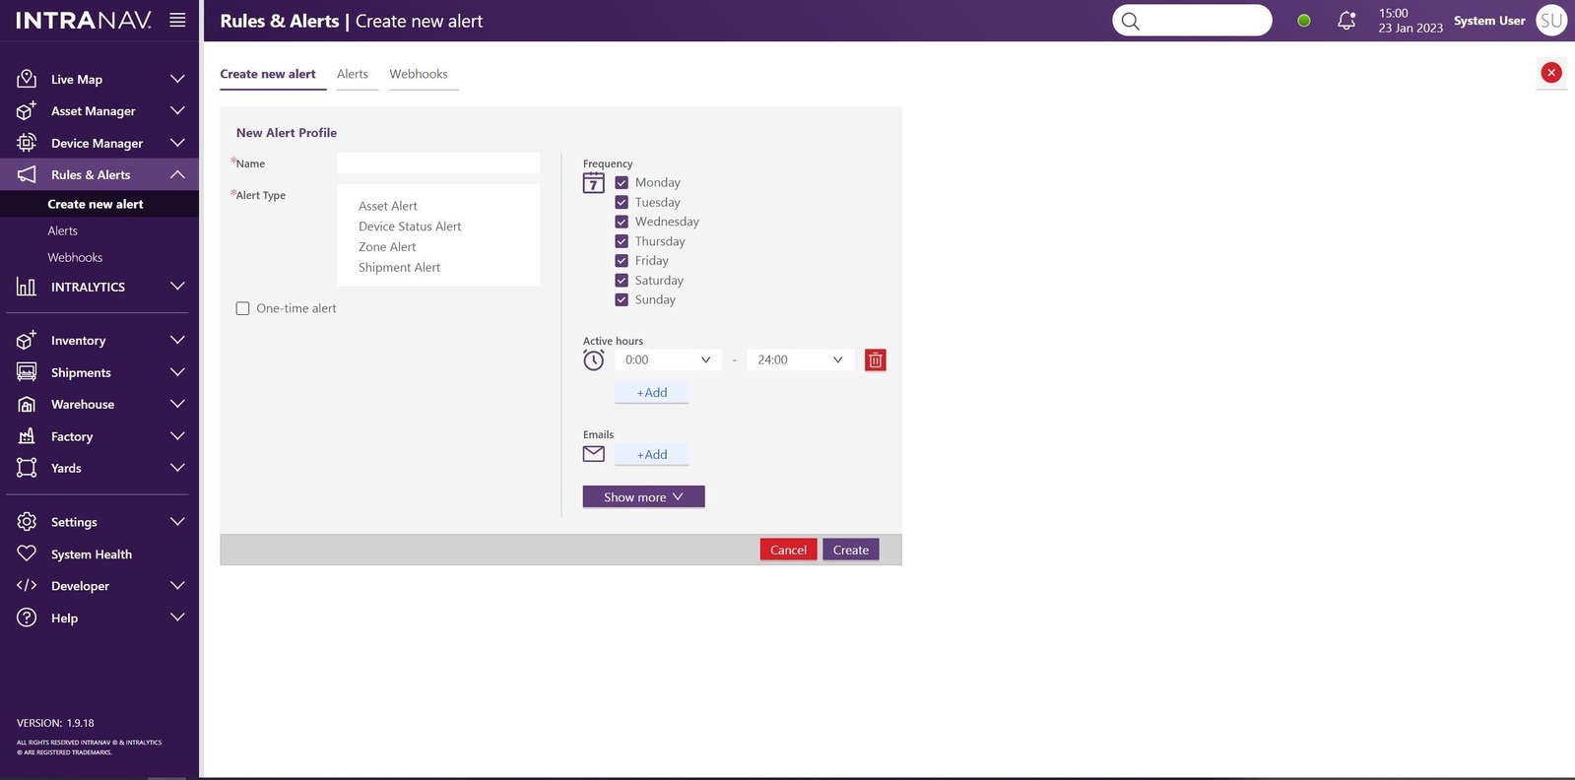
Task: Click the System Health heart icon
Action: point(27,553)
